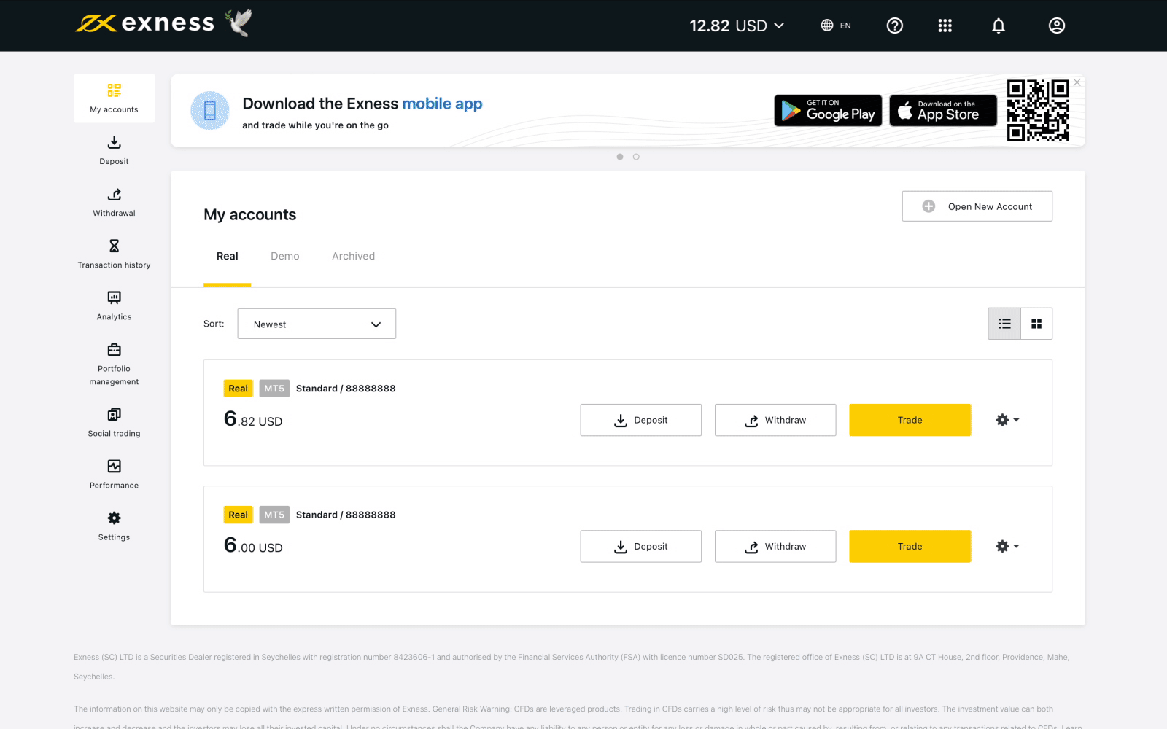This screenshot has height=729, width=1167.
Task: Open Settings gear in sidebar
Action: tap(114, 518)
